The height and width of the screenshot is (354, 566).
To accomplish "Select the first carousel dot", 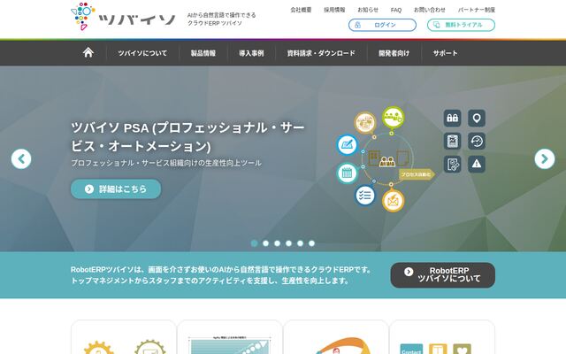I will (254, 243).
